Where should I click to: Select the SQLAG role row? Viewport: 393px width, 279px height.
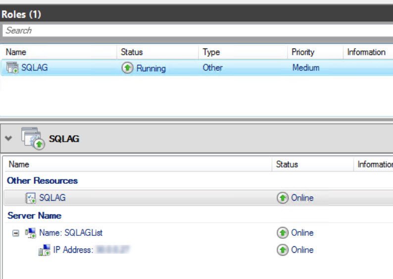pos(197,68)
